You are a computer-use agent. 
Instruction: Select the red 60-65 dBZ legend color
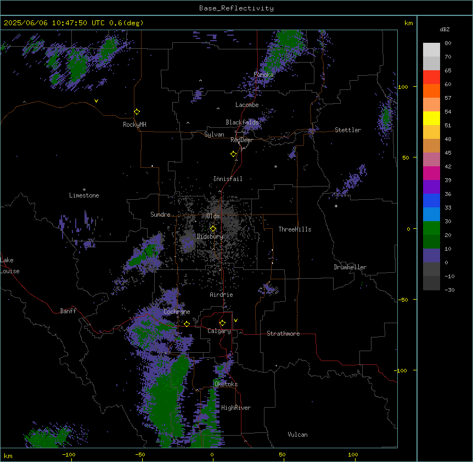point(431,77)
